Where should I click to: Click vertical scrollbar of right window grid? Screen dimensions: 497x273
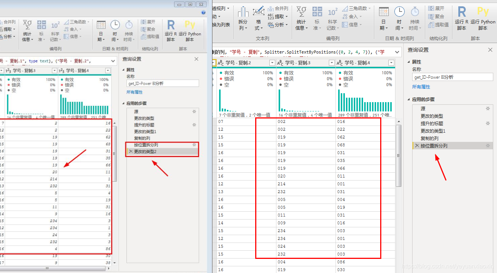tap(399, 155)
